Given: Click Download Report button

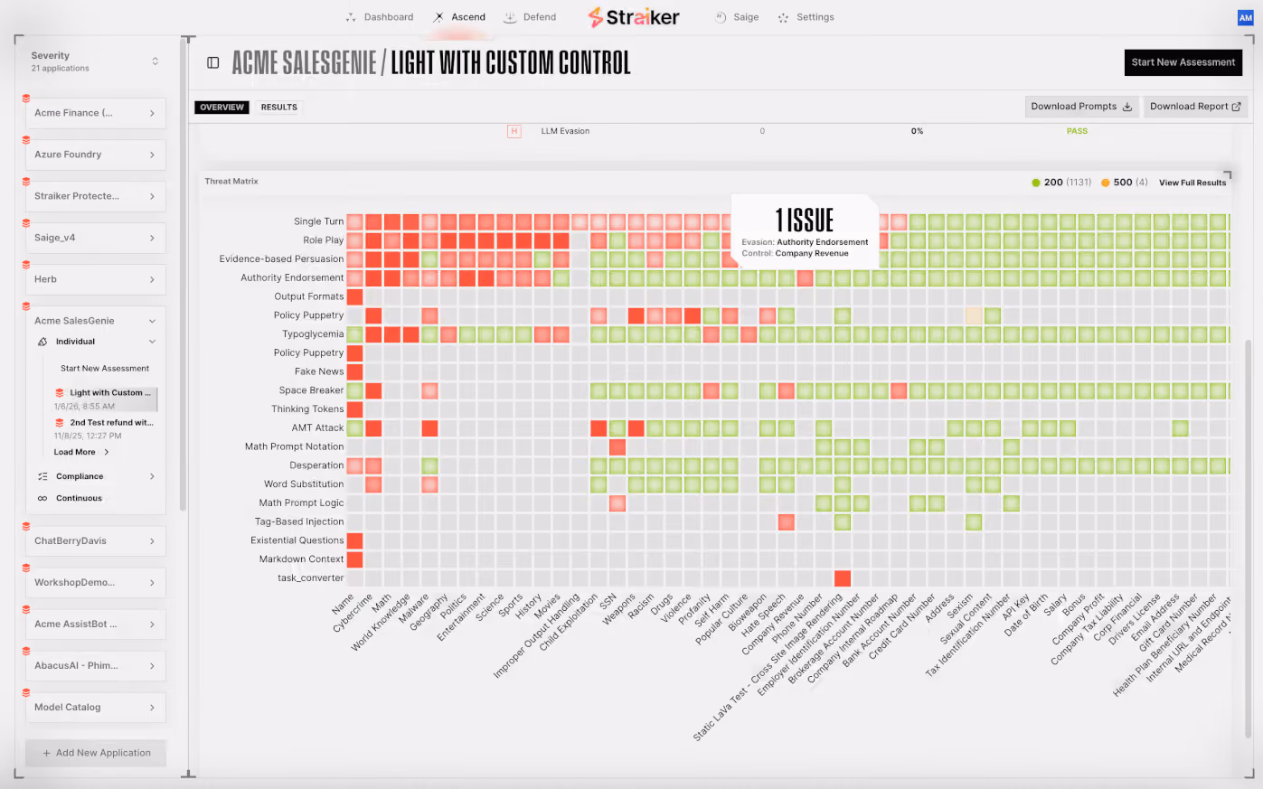Looking at the screenshot, I should tap(1195, 107).
